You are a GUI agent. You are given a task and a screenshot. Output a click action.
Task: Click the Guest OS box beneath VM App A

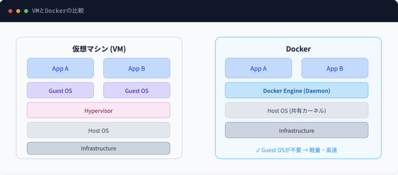(x=60, y=90)
